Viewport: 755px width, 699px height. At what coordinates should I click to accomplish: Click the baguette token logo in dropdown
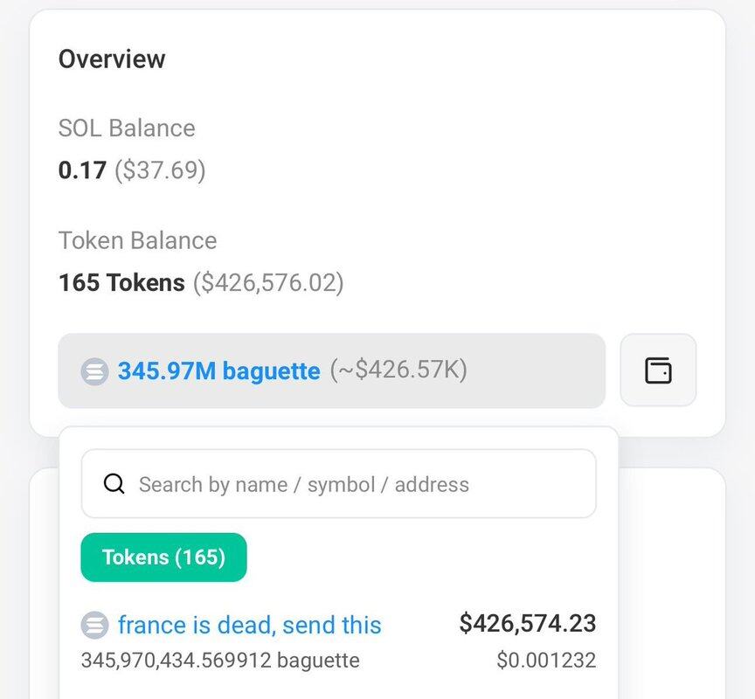(94, 371)
